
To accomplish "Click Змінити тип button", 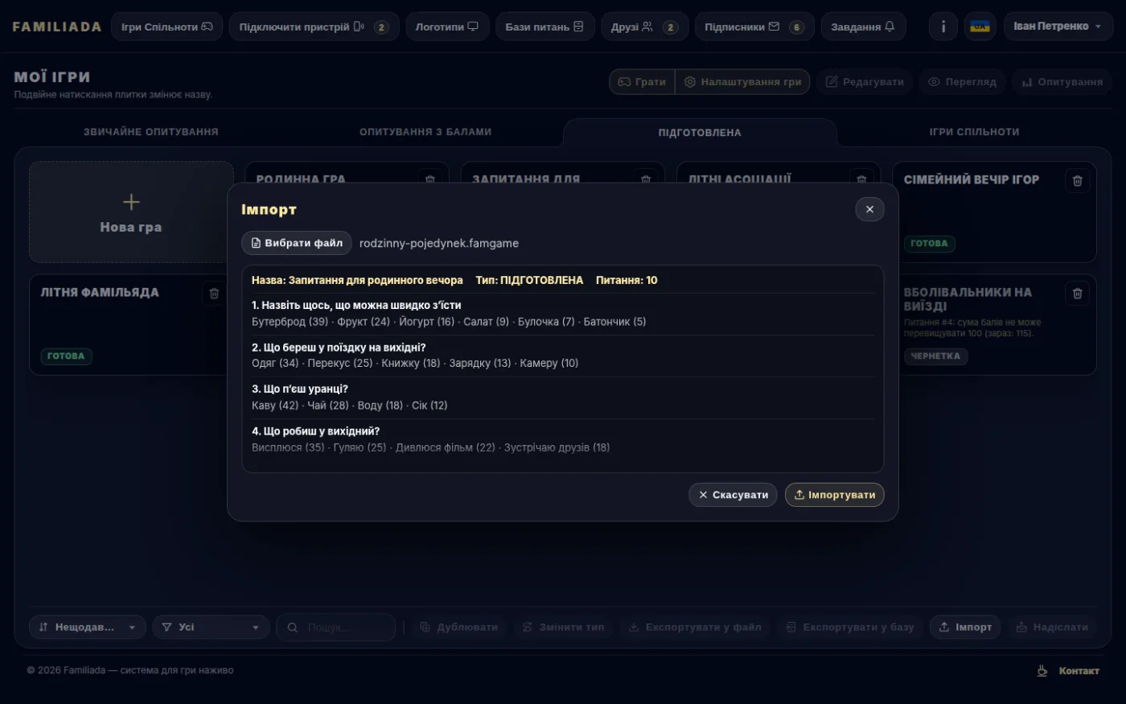I will (x=563, y=628).
